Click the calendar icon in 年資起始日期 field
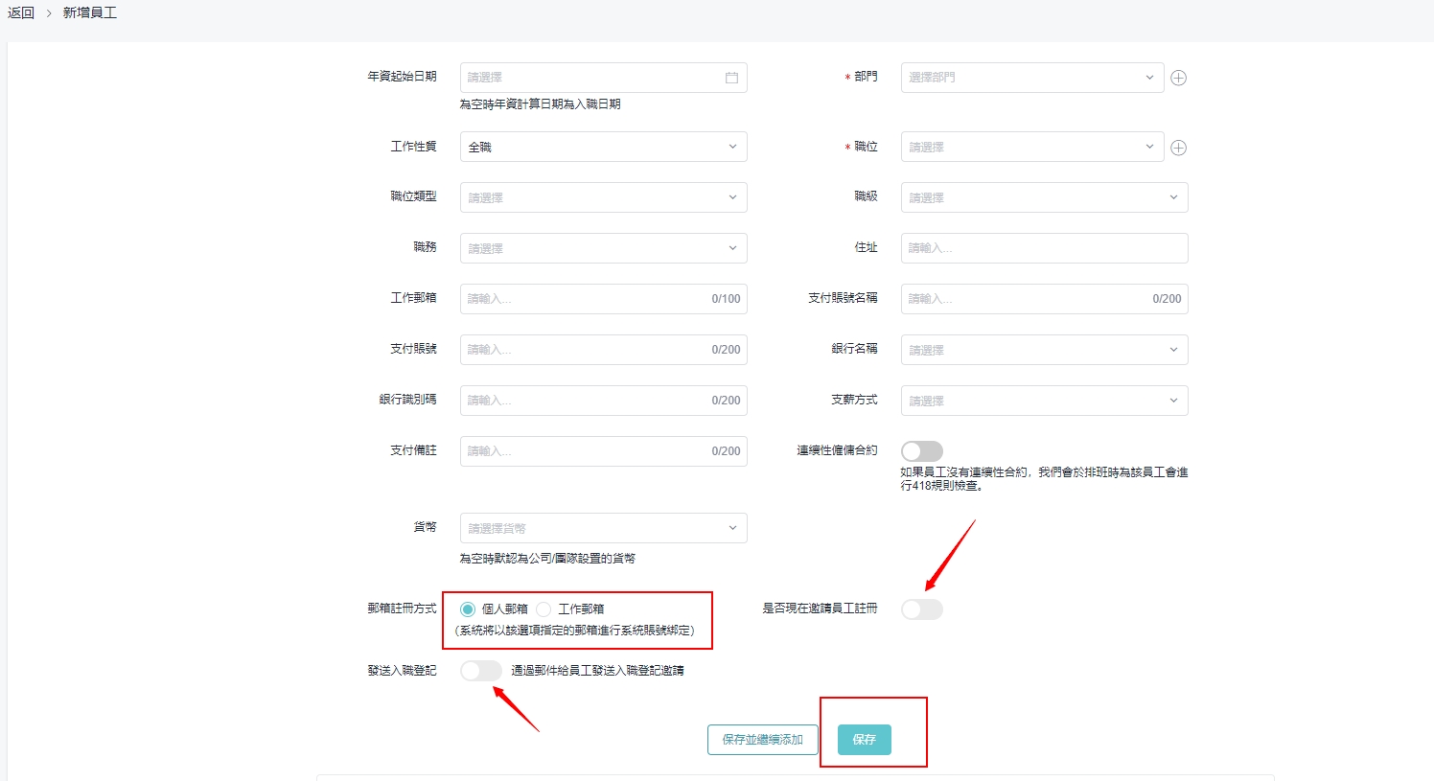Viewport: 1434px width, 781px height. 731,78
